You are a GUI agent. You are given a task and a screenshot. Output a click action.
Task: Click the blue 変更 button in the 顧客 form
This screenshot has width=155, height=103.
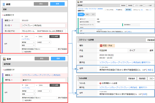[57, 4]
